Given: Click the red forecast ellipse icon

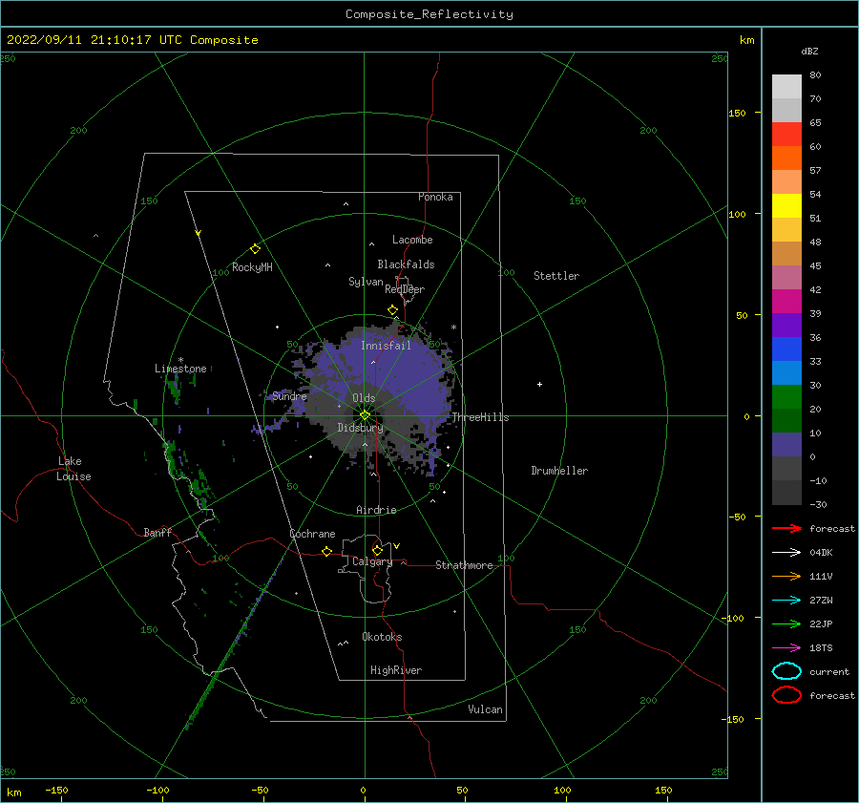Looking at the screenshot, I should (x=786, y=695).
